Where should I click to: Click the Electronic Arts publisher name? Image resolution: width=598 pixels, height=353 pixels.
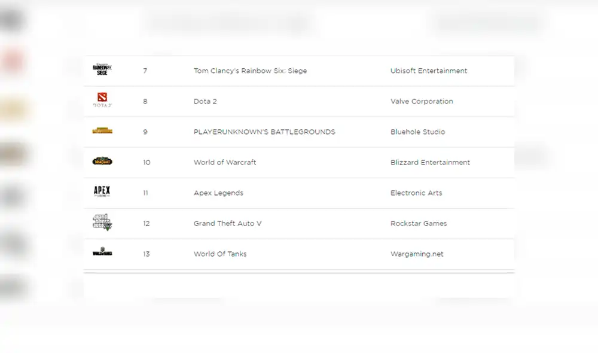[x=417, y=193]
